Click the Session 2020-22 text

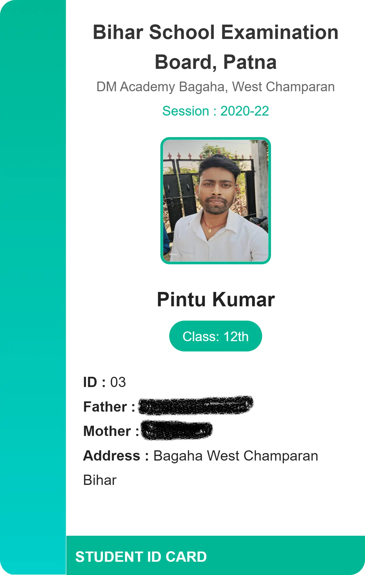tap(215, 111)
